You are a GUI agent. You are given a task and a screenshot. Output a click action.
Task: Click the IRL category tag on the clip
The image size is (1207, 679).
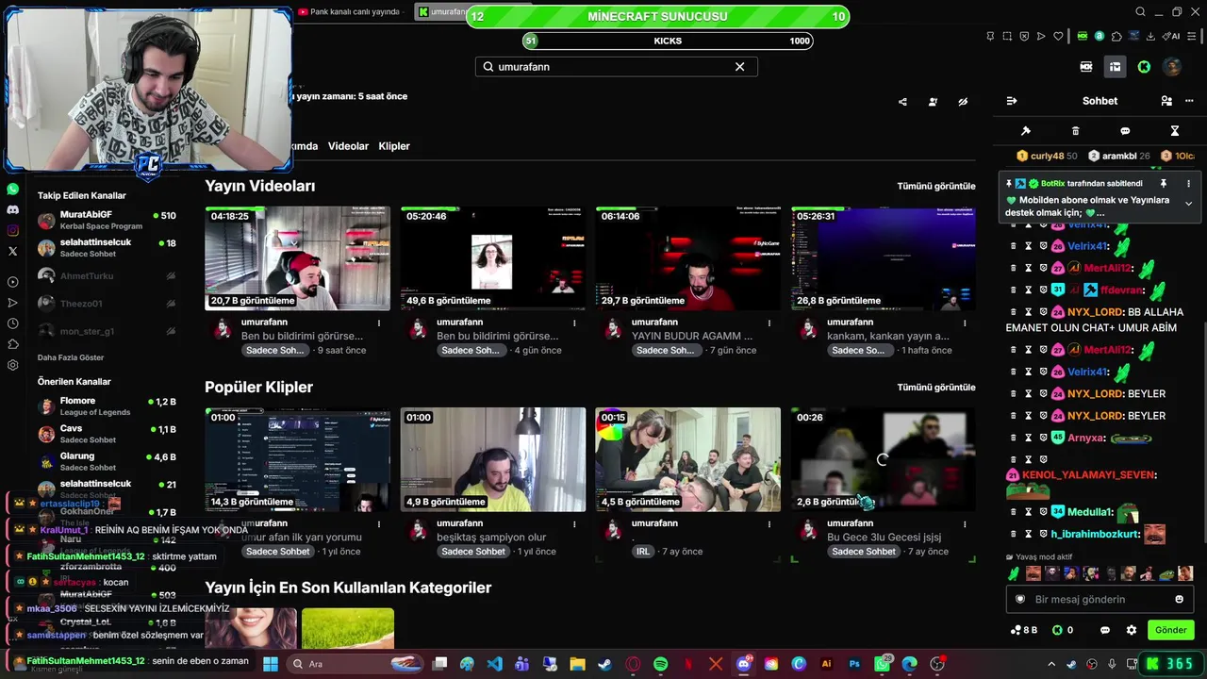(x=643, y=552)
